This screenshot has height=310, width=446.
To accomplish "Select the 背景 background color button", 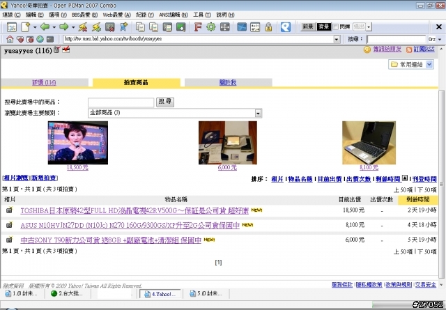I will pyautogui.click(x=323, y=26).
